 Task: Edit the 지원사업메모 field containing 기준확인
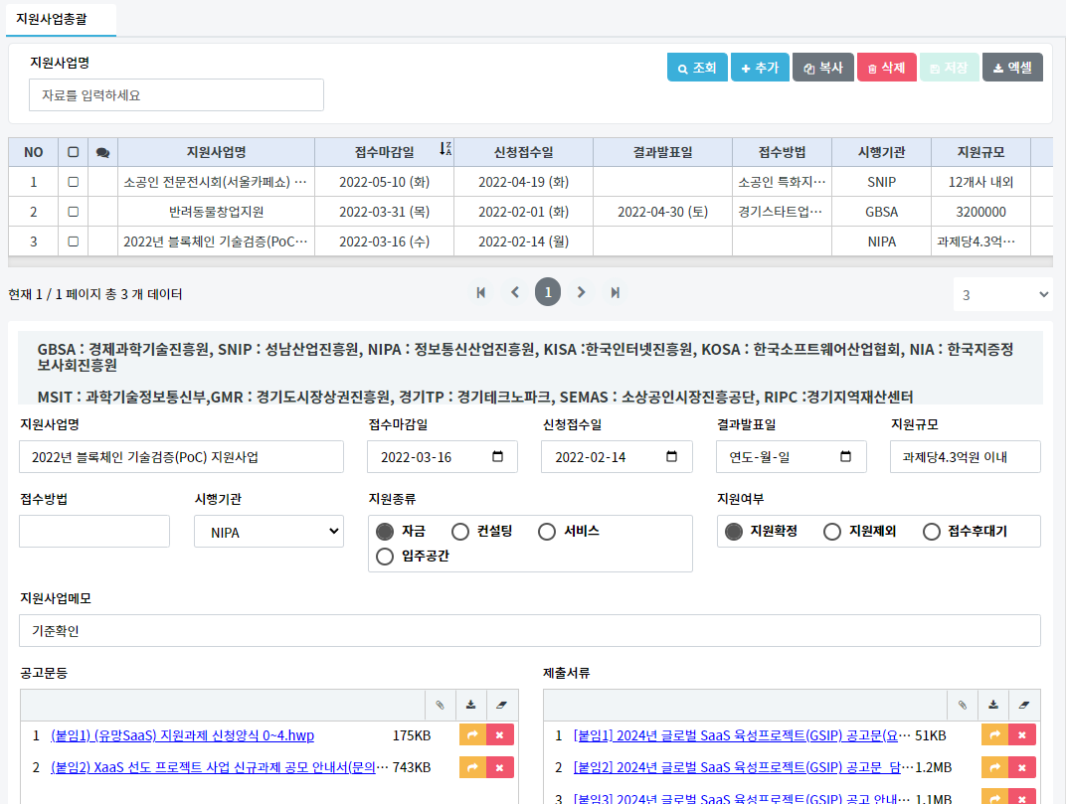[530, 631]
